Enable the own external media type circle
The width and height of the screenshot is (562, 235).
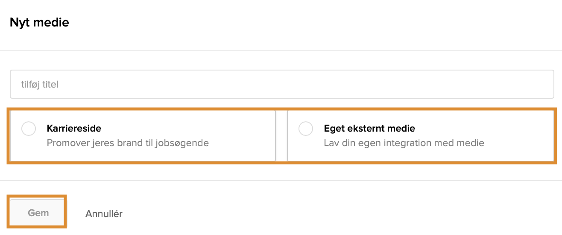(x=306, y=129)
